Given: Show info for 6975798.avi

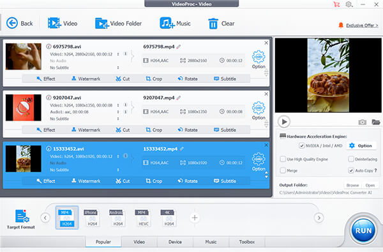Looking at the screenshot, I should coord(49,47).
